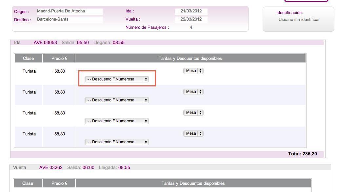Click the Usuario sin identificar text
Viewport: 338px width, 192px height.
click(x=299, y=20)
